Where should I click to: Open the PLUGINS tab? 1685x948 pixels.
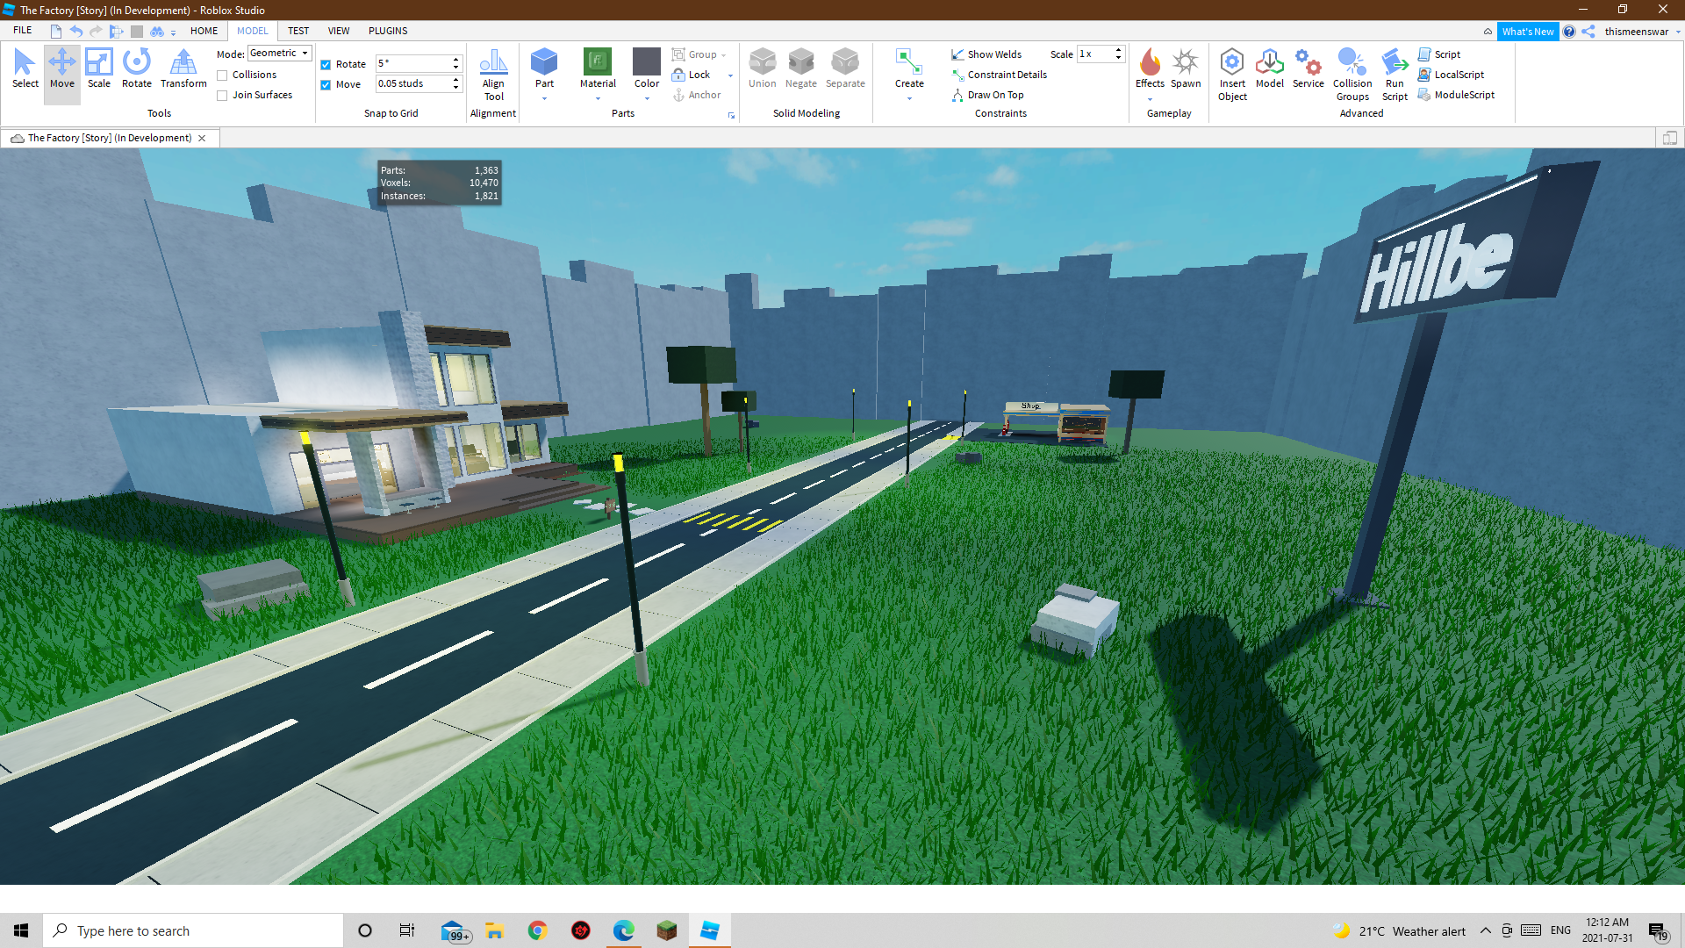(x=388, y=31)
